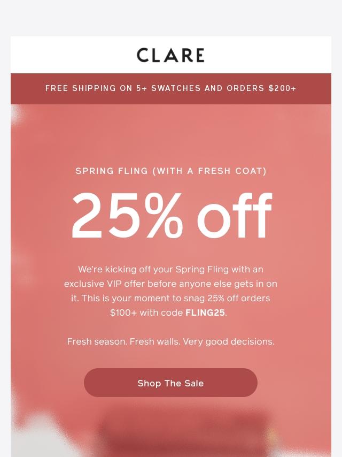
Task: Click the free shipping banner text
Action: [x=170, y=88]
